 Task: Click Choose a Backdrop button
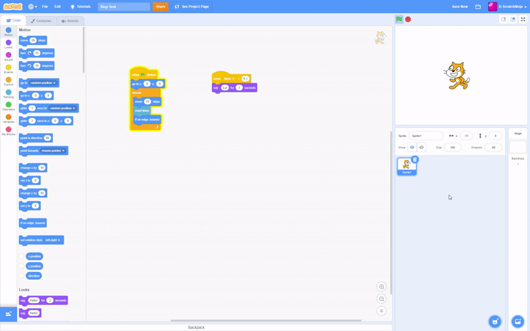coord(517,321)
